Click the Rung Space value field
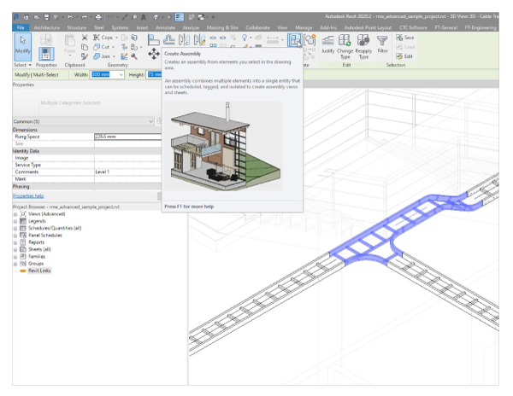Image resolution: width=513 pixels, height=396 pixels. coord(126,137)
